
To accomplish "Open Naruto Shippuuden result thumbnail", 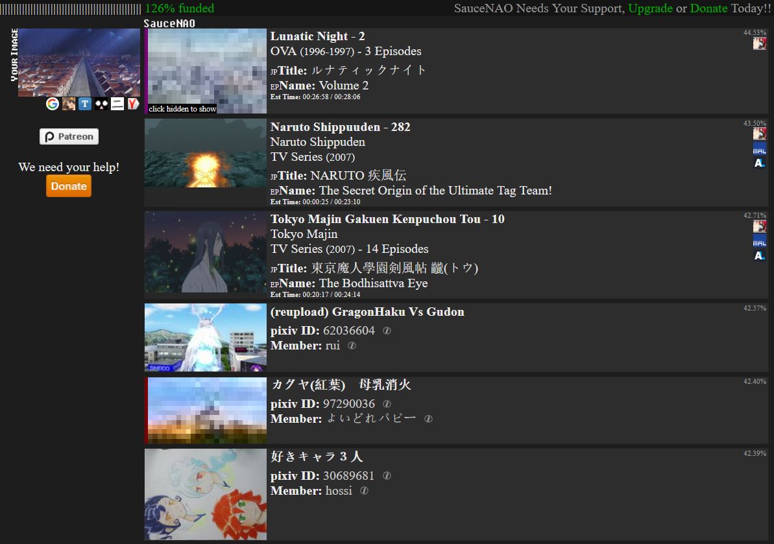I will (x=206, y=153).
